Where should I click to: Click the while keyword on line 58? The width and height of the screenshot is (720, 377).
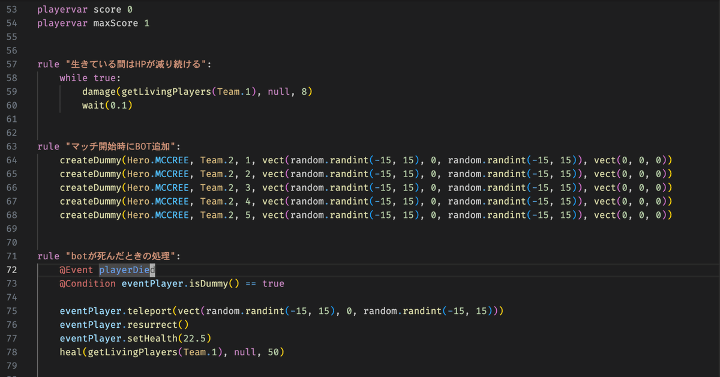pos(72,77)
